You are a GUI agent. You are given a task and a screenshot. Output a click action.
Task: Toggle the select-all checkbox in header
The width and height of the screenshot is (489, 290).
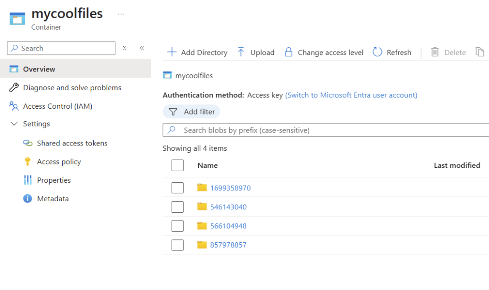click(177, 166)
